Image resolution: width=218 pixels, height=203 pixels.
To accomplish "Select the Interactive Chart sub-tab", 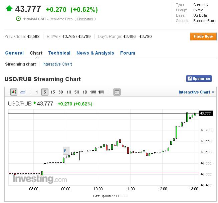I will coord(57,64).
